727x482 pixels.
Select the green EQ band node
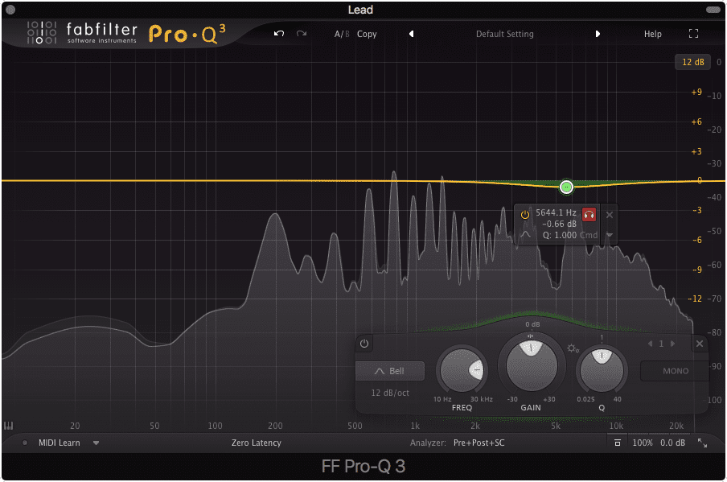click(566, 187)
